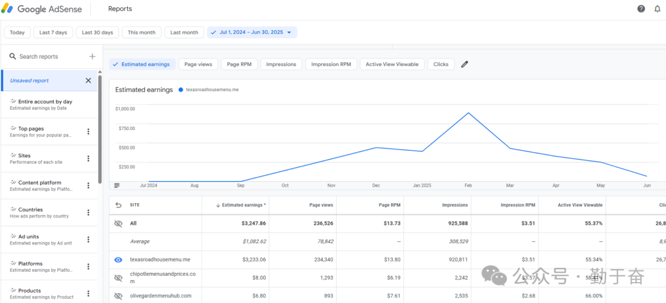Toggle the Impression RPM metric chip
Image resolution: width=666 pixels, height=303 pixels.
(331, 65)
